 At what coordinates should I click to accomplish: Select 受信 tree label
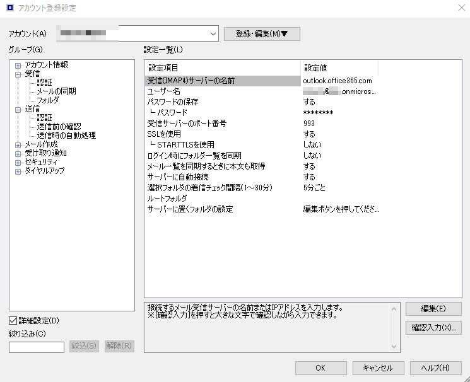pyautogui.click(x=32, y=74)
